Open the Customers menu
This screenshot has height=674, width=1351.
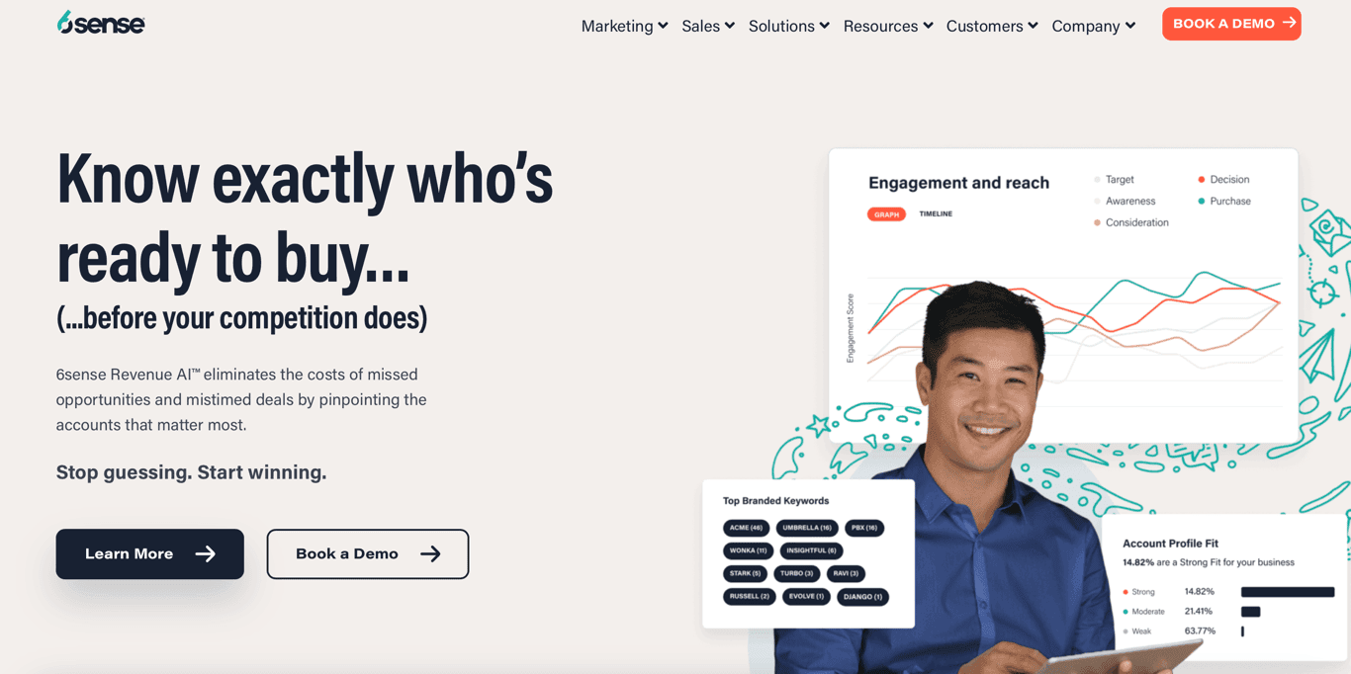pos(992,26)
